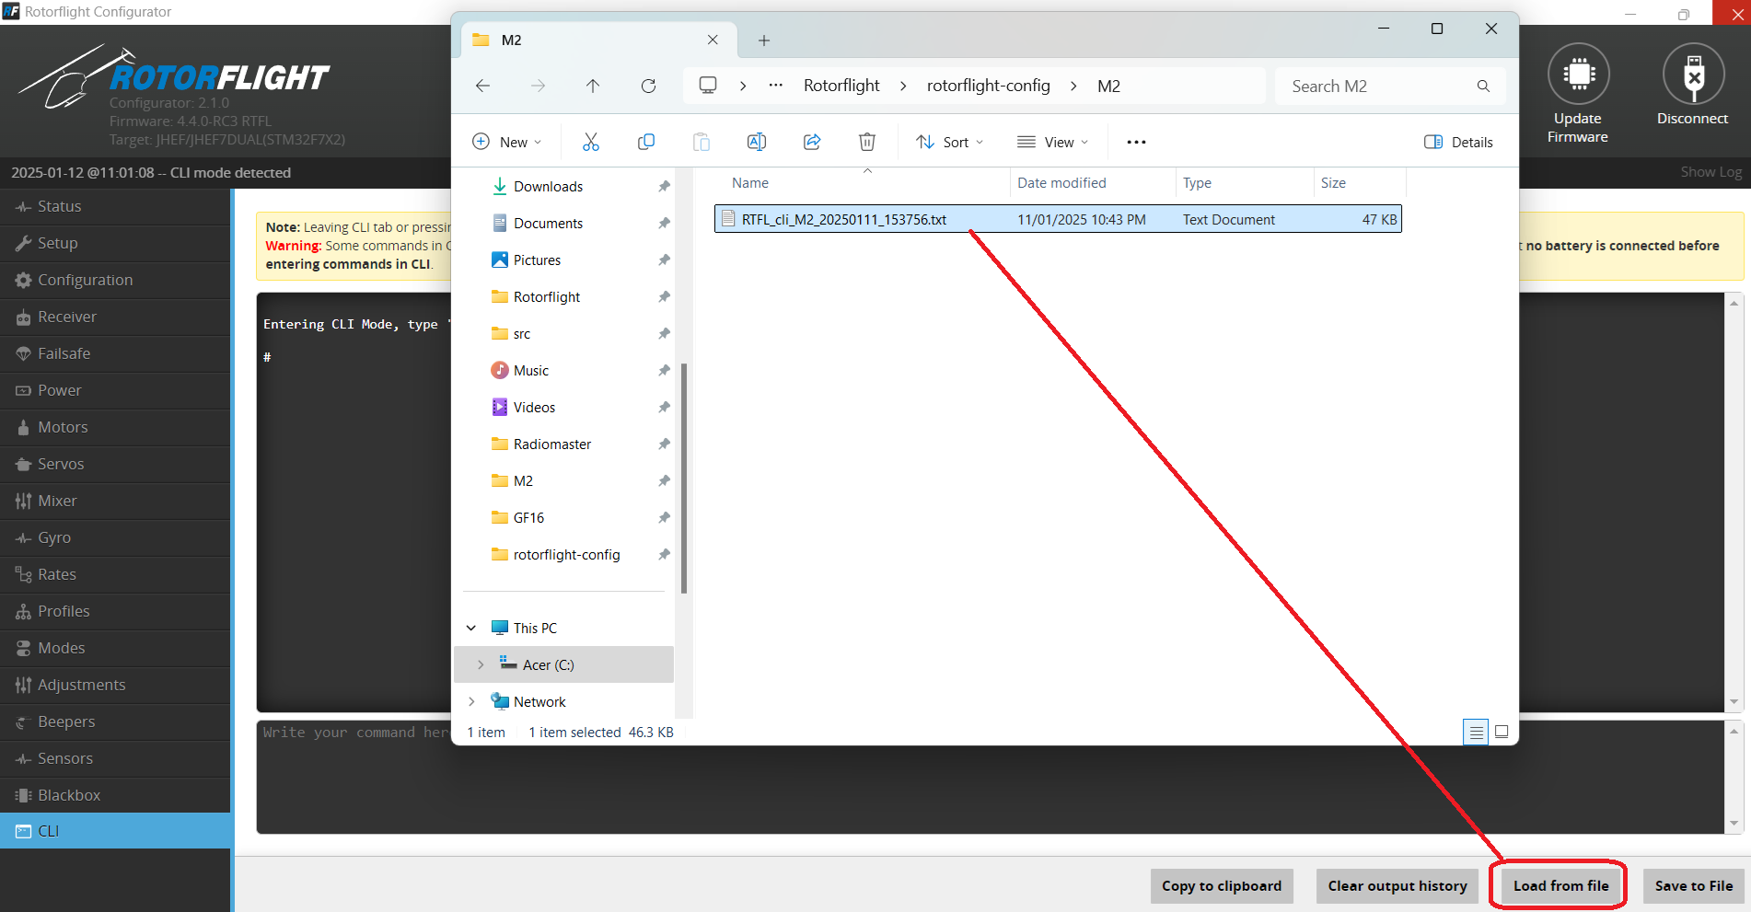Click the Disconnect USB icon
This screenshot has width=1751, height=912.
(x=1692, y=75)
